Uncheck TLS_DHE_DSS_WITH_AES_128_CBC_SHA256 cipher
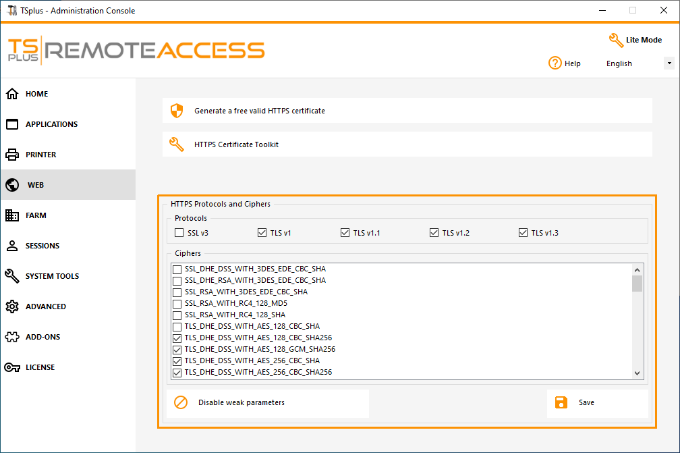This screenshot has height=453, width=680. point(176,338)
